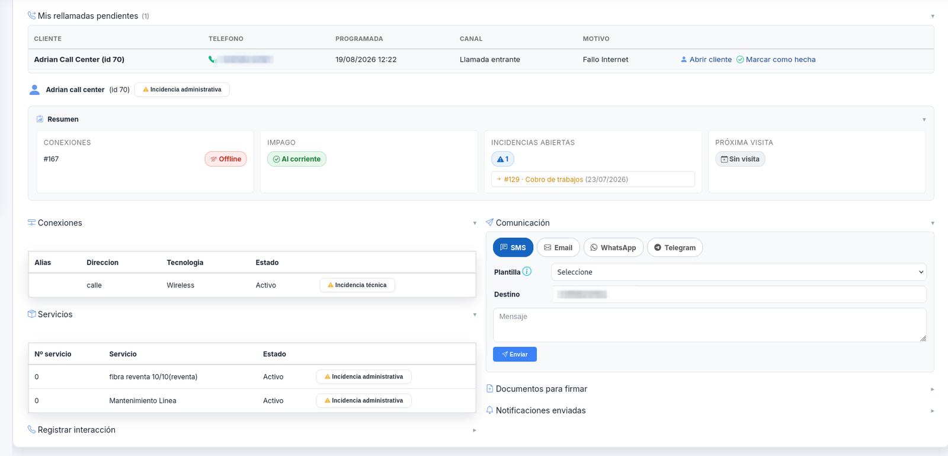Click the green phone icon beside the telephone number

coord(212,59)
